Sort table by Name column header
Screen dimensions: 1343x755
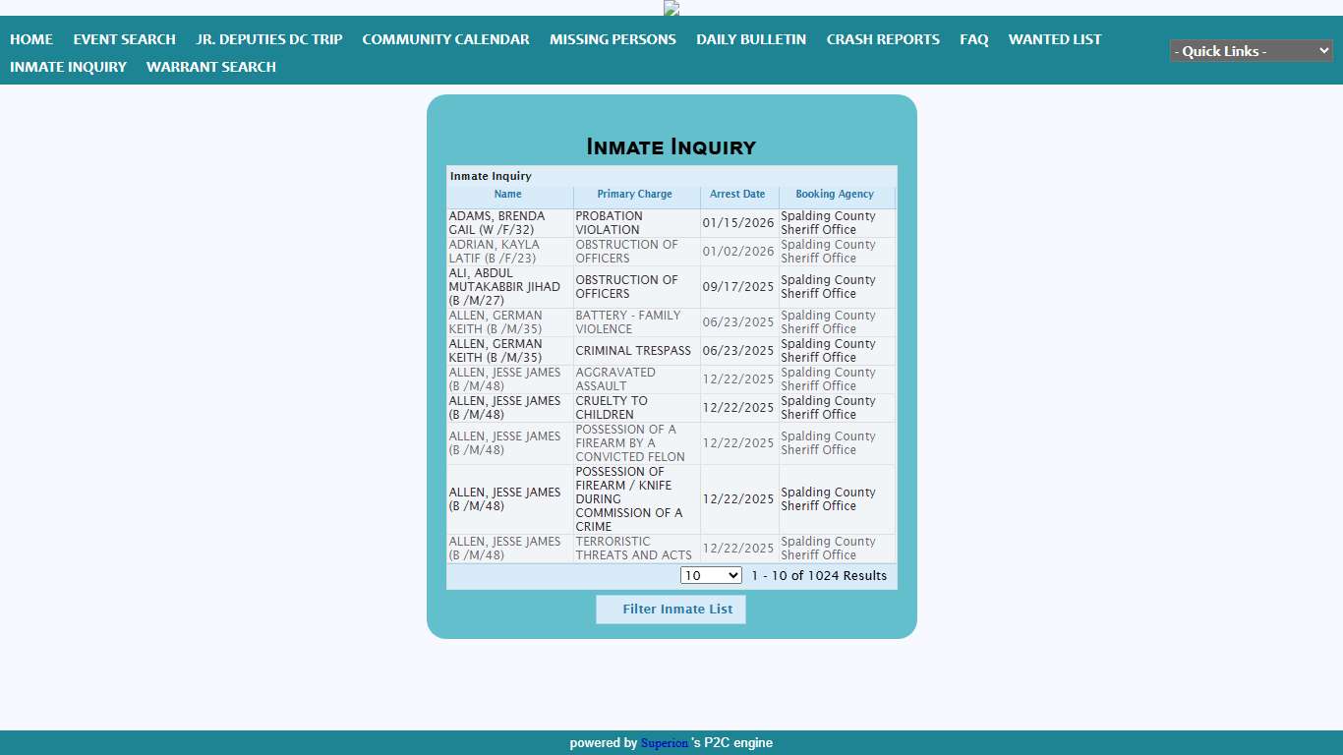[x=507, y=195]
